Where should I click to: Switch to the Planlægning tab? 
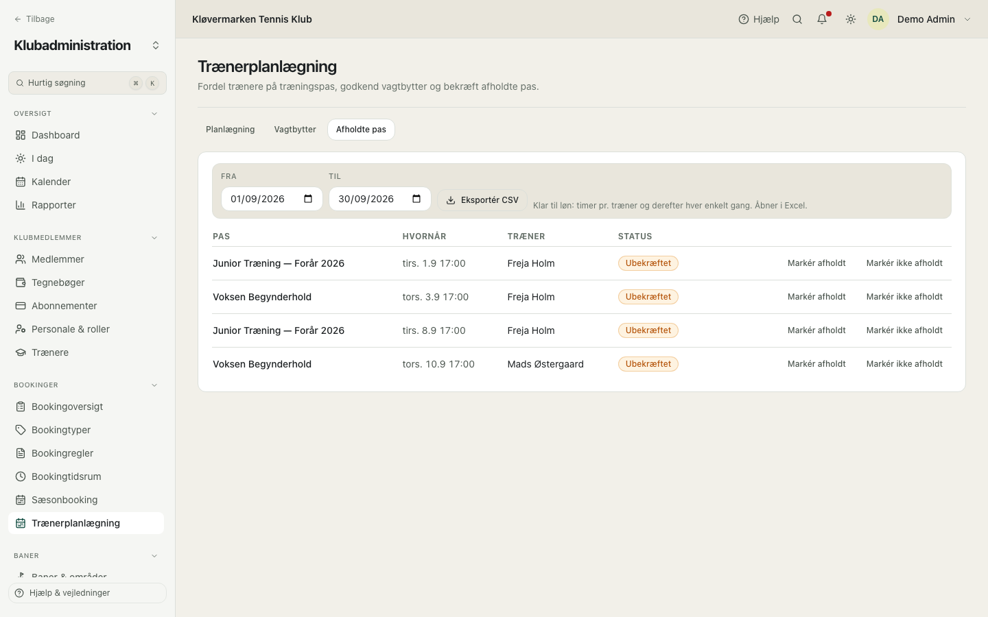click(231, 130)
